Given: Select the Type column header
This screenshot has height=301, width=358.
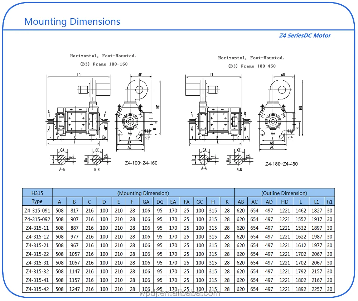Looking at the screenshot, I should (x=37, y=201).
